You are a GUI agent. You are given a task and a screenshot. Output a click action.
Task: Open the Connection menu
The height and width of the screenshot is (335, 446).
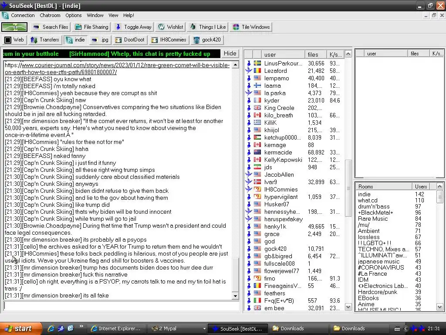(23, 15)
